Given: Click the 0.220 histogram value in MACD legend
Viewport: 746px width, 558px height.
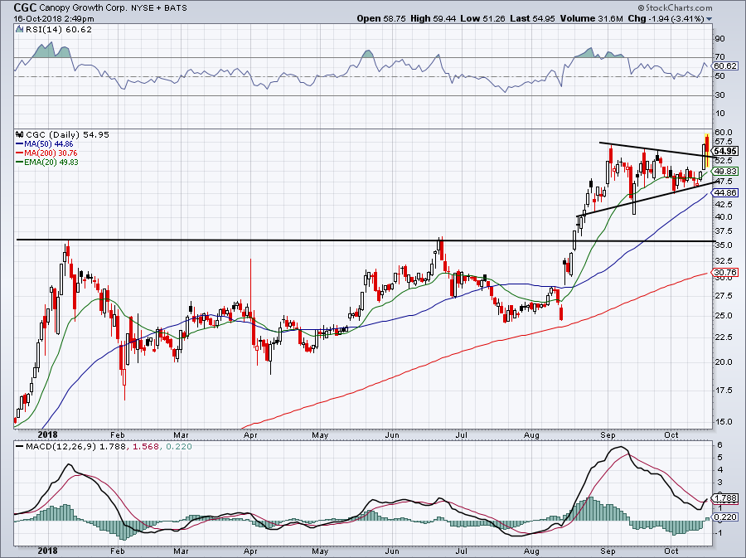Looking at the screenshot, I should (x=178, y=447).
